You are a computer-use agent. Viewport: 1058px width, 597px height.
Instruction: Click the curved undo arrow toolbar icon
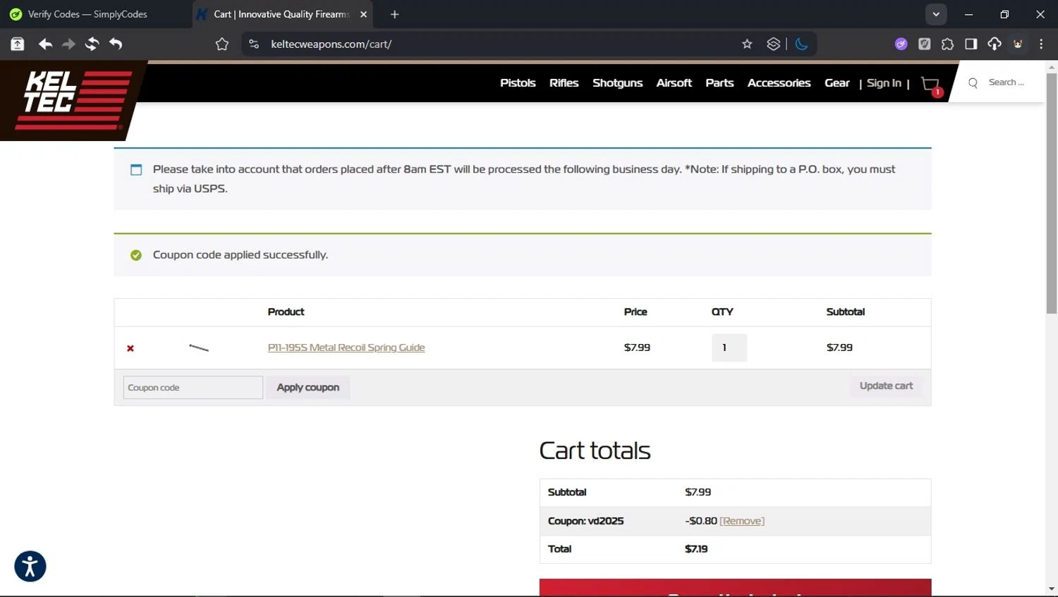point(116,44)
